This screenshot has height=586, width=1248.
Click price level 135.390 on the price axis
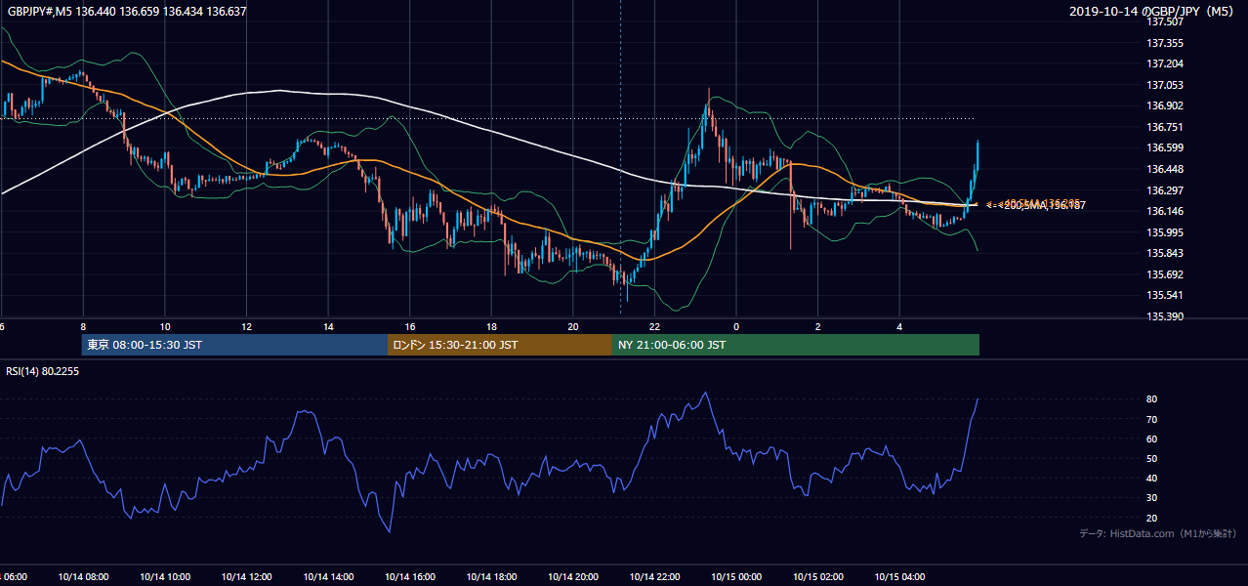(x=1166, y=316)
